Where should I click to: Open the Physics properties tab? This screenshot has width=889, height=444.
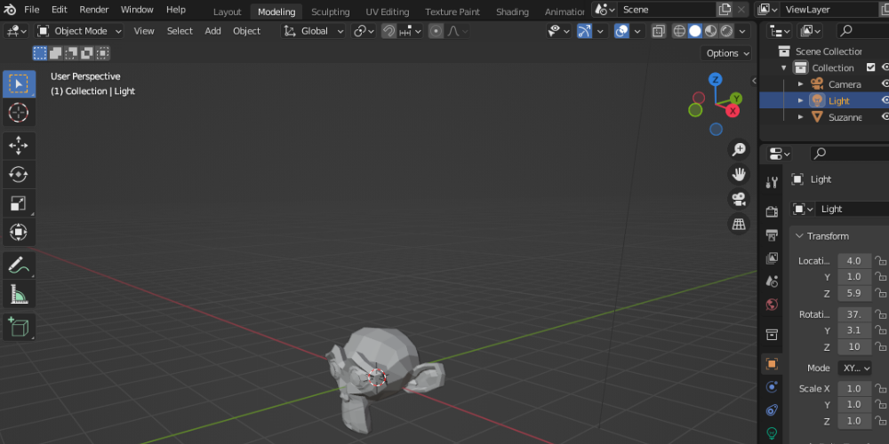772,387
